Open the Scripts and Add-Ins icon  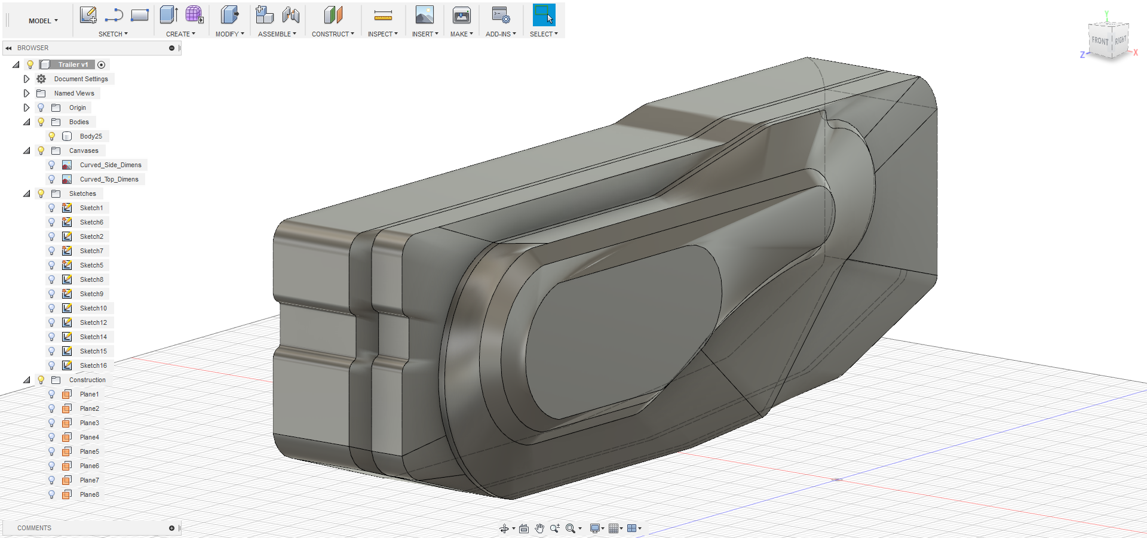pyautogui.click(x=501, y=15)
